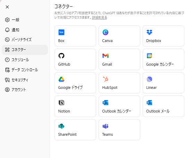Image resolution: width=185 pixels, height=158 pixels.
Task: Open the Notion connector label
Action: (x=64, y=111)
